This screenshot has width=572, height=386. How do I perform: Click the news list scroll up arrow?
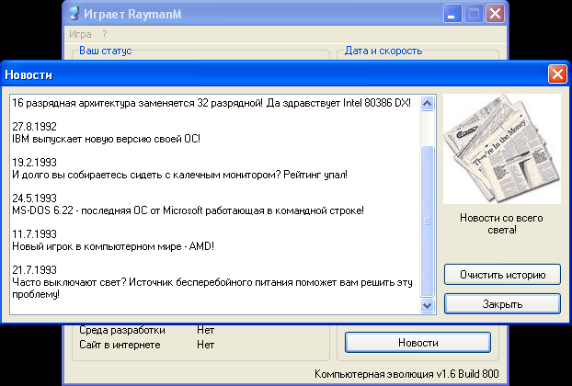pyautogui.click(x=427, y=103)
